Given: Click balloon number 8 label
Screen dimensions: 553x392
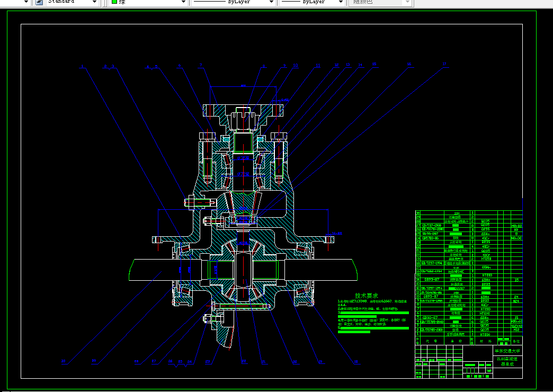Looking at the screenshot, I should point(263,66).
